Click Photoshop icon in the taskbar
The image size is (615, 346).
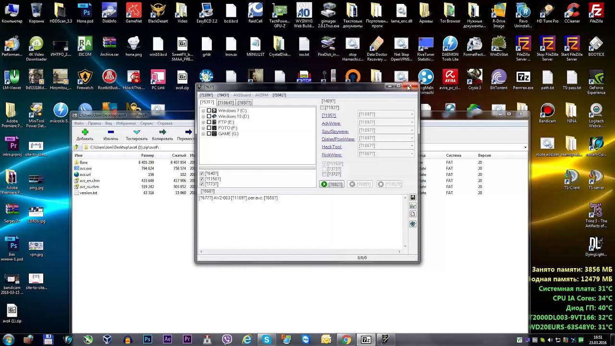pyautogui.click(x=147, y=339)
